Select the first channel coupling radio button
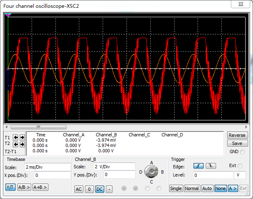This screenshot has height=199, width=253. (124, 188)
